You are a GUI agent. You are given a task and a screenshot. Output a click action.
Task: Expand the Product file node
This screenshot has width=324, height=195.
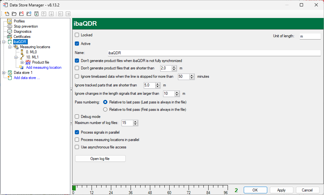[22, 62]
